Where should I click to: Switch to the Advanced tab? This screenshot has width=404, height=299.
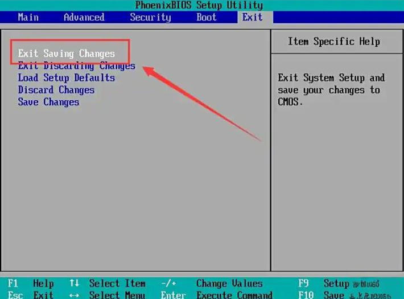tap(84, 17)
